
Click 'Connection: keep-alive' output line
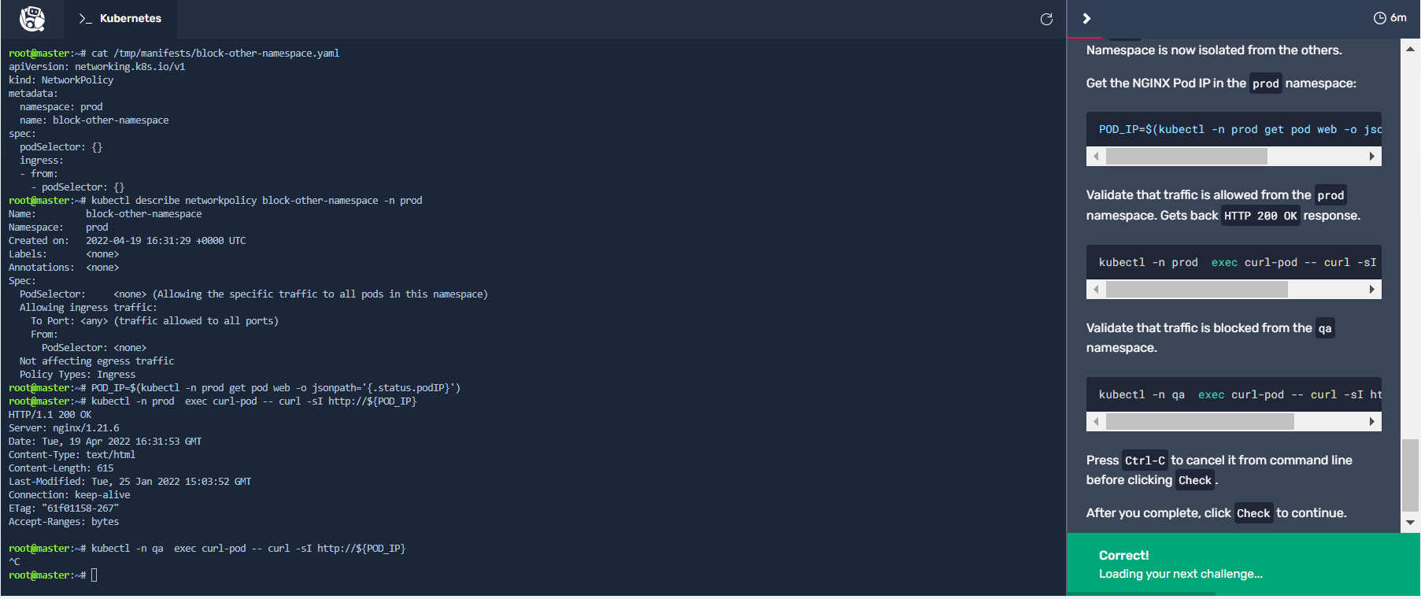coord(69,495)
